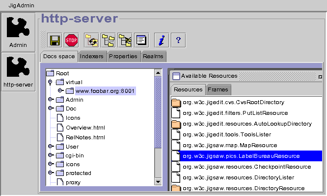Viewport: 327px width, 196px height.
Task: Open the Realms tab
Action: [153, 56]
